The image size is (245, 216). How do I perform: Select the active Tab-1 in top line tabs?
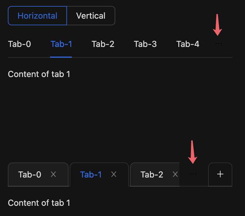[x=61, y=44]
